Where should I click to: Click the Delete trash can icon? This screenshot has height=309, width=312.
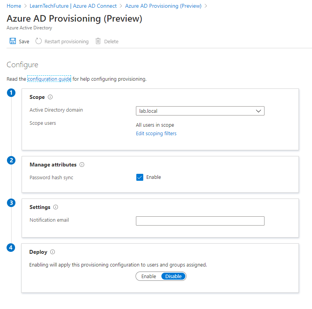[x=98, y=41]
